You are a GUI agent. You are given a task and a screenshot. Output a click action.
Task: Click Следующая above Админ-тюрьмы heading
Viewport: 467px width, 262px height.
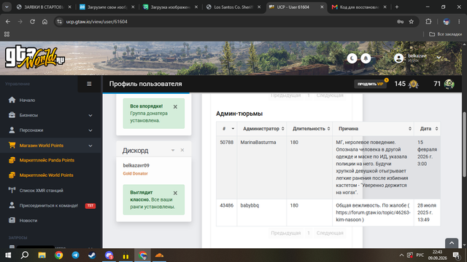330,95
